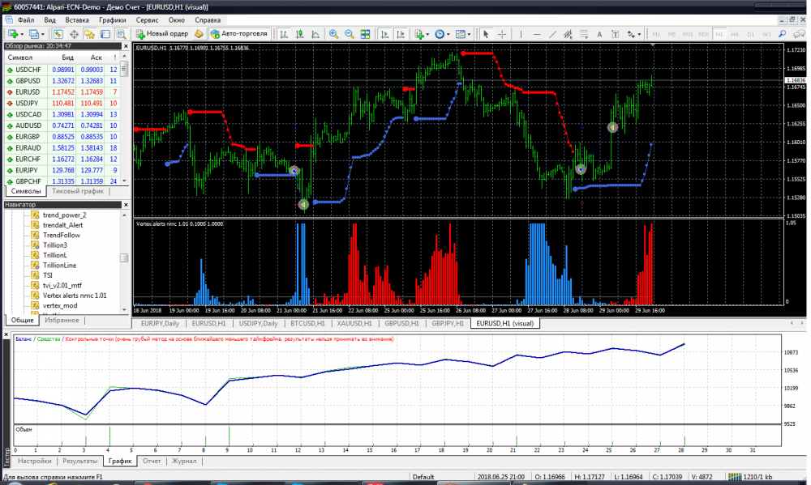This screenshot has width=811, height=485.
Task: Click the zoom in magnifier icon
Action: [333, 34]
